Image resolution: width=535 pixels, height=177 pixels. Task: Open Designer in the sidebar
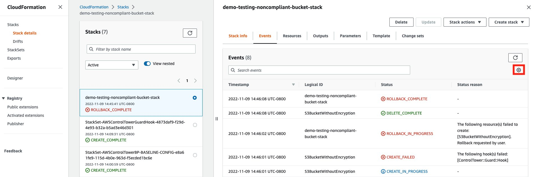click(x=15, y=78)
